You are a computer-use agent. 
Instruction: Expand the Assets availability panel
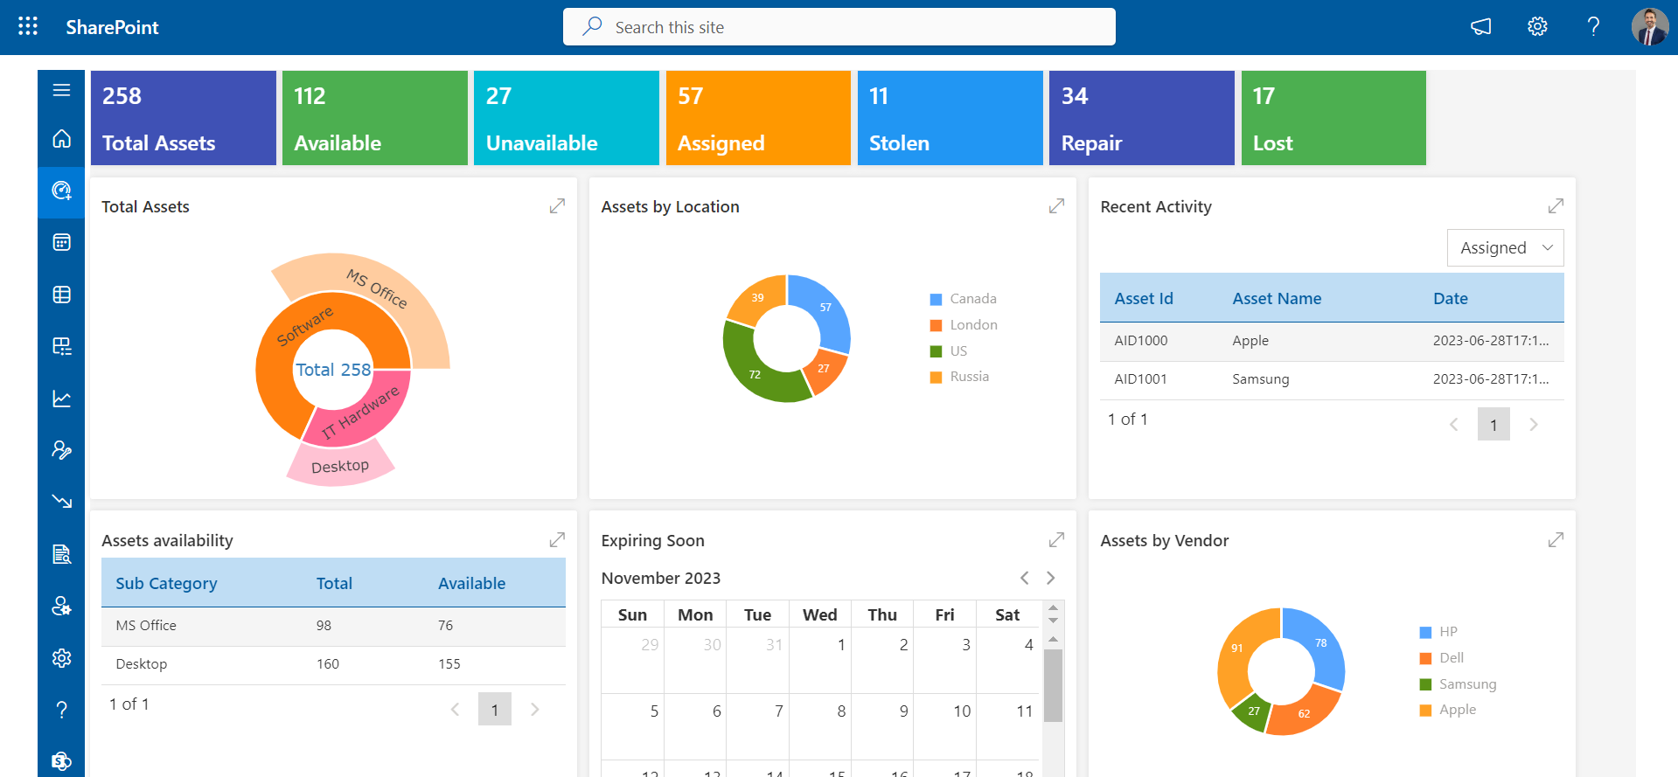click(557, 540)
